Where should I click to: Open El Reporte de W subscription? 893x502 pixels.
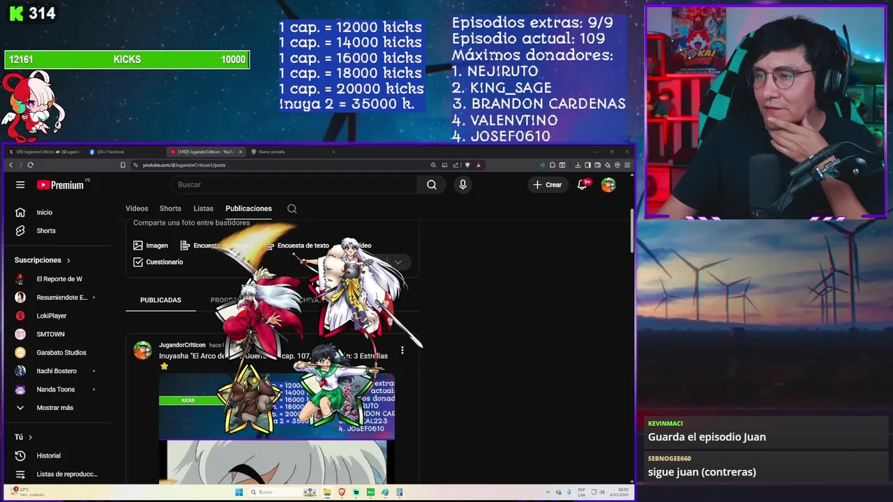click(x=59, y=279)
